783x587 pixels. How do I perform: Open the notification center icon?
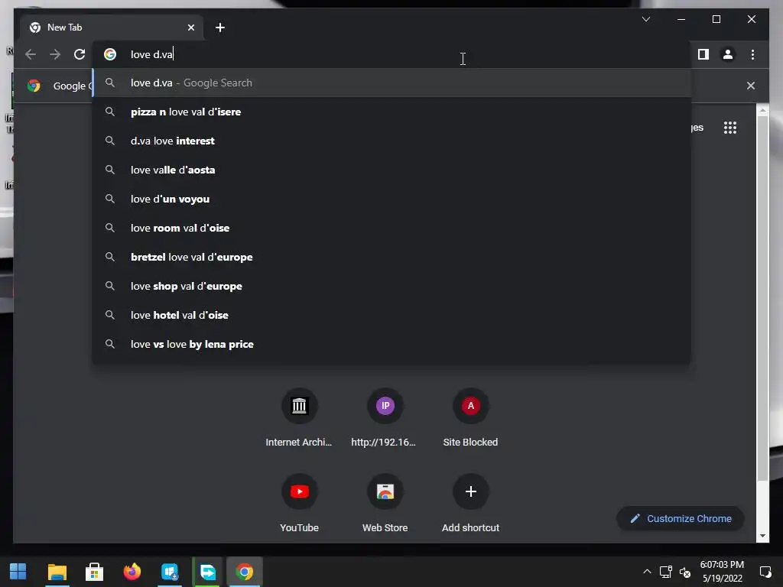tap(765, 572)
